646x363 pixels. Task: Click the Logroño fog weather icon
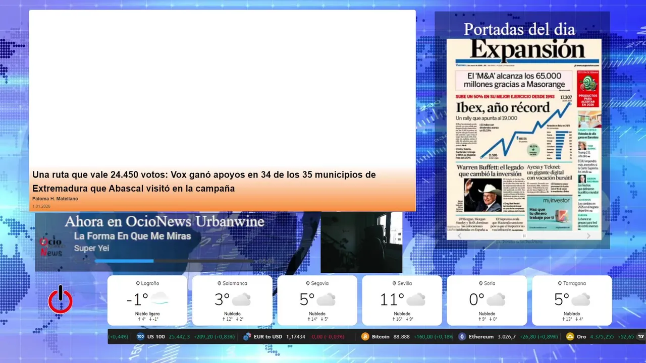tap(159, 299)
